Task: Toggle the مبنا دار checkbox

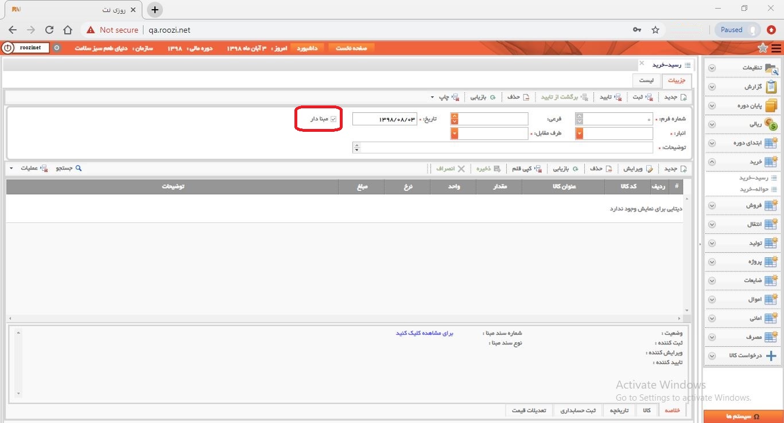Action: (333, 119)
